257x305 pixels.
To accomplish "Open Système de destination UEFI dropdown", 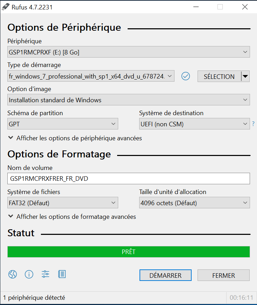I will coord(194,124).
